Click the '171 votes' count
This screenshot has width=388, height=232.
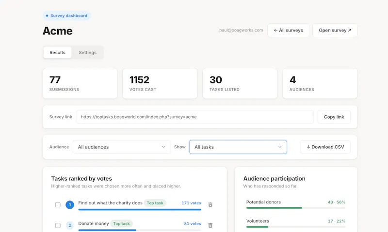point(191,203)
